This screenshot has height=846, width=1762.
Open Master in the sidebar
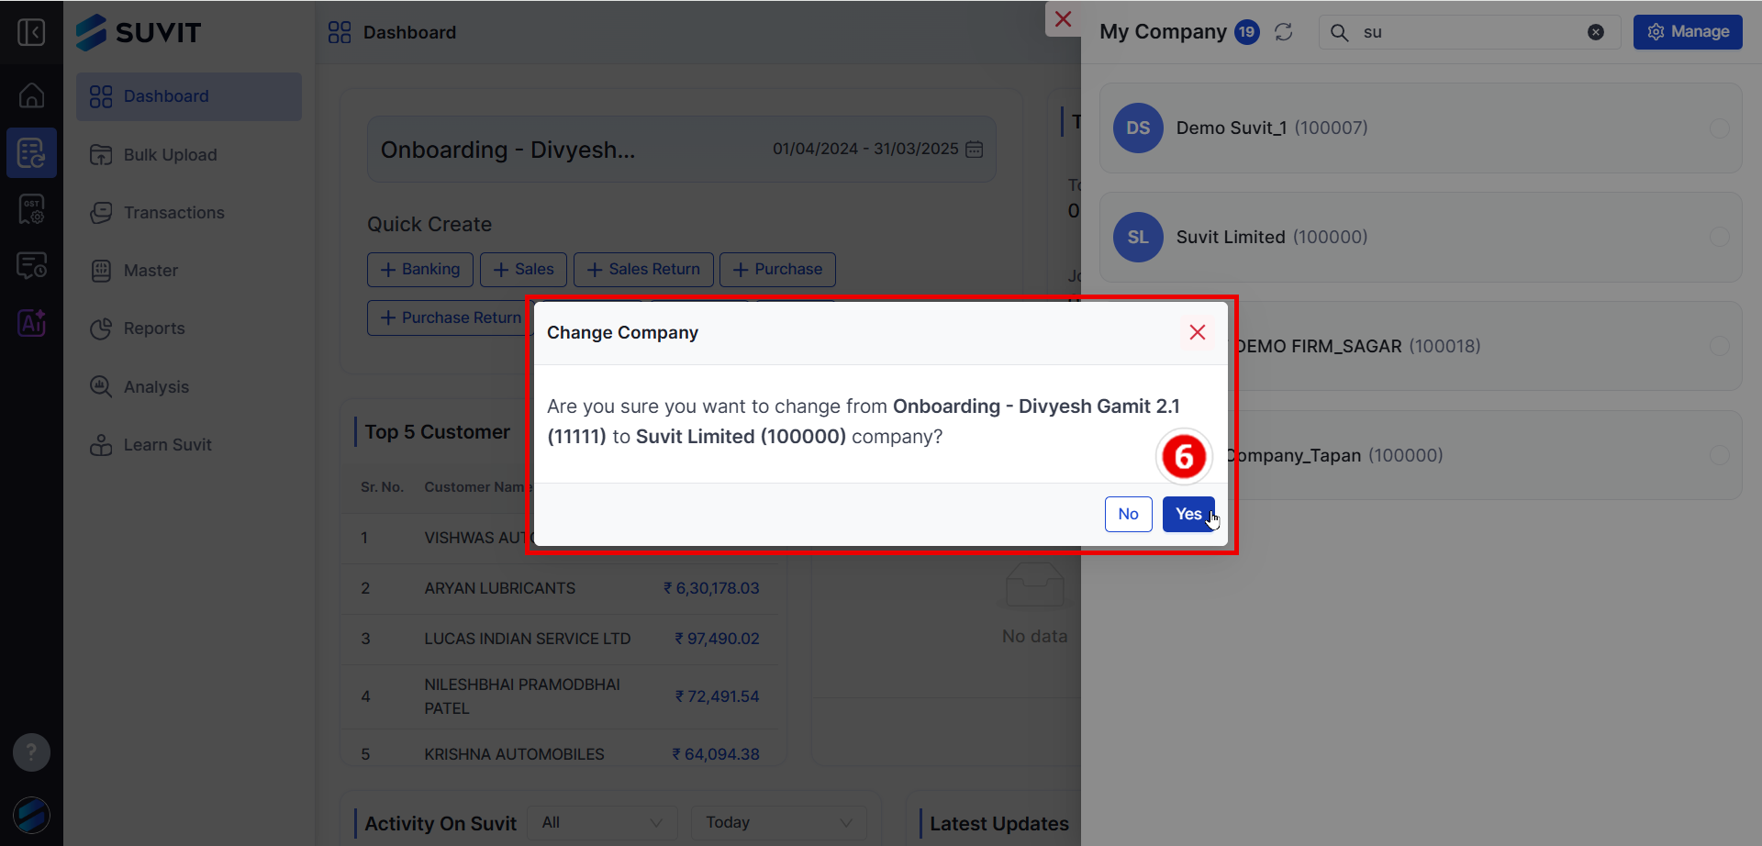tap(189, 271)
